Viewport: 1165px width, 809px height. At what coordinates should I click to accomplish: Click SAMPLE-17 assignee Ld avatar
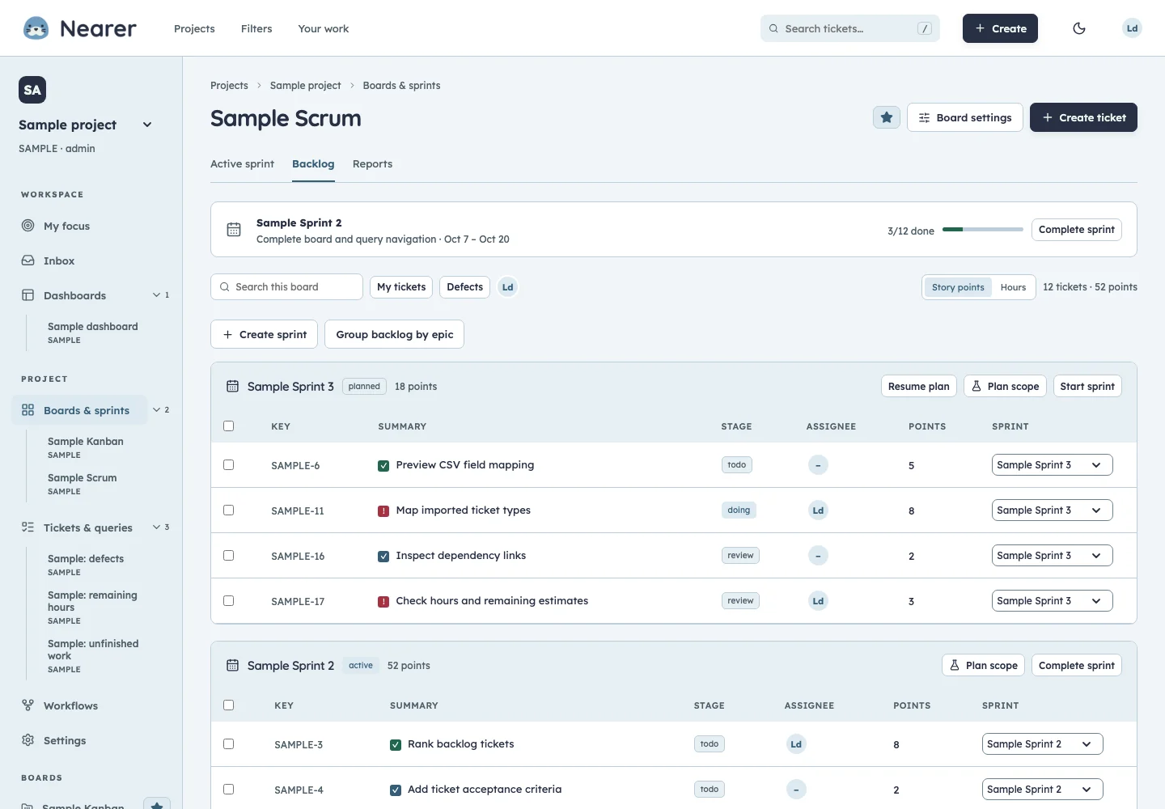click(x=818, y=601)
